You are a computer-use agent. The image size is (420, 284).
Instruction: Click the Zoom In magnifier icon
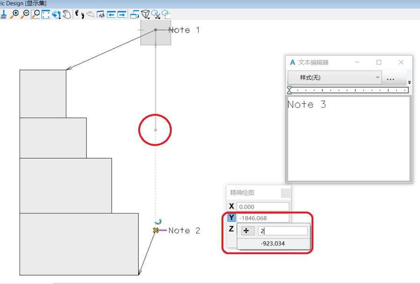14,14
